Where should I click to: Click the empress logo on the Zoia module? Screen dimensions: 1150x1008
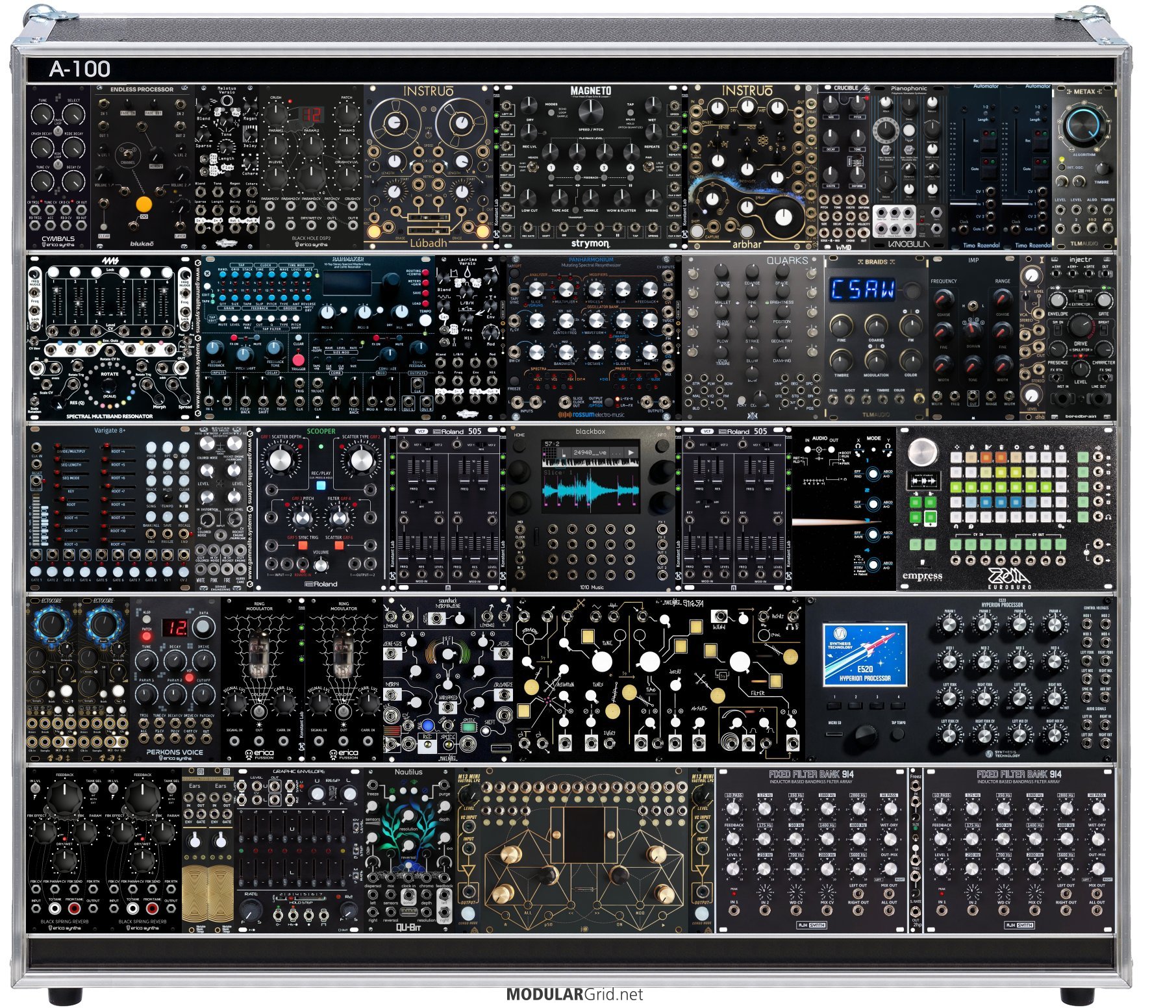(x=923, y=577)
